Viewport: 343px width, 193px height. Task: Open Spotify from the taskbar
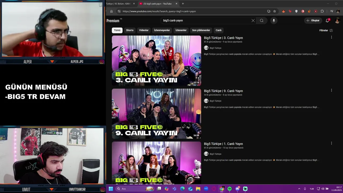point(229,189)
